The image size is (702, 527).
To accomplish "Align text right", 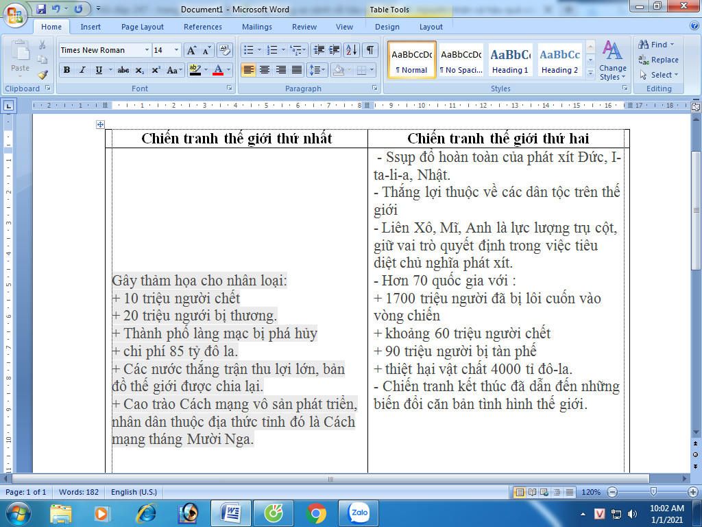I will tap(280, 70).
